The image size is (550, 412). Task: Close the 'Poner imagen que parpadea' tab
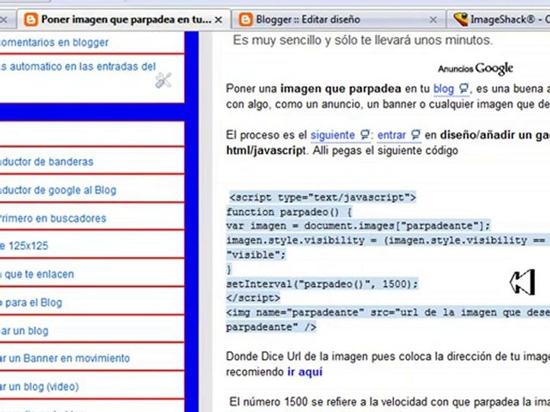218,20
